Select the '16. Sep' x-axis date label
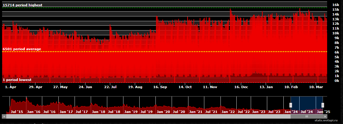 [160, 87]
